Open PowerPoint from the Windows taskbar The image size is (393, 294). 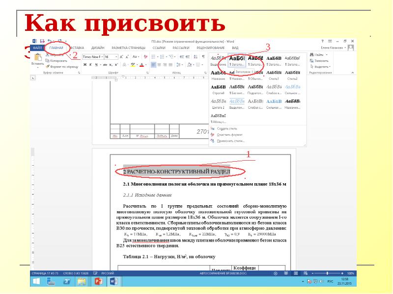click(97, 281)
